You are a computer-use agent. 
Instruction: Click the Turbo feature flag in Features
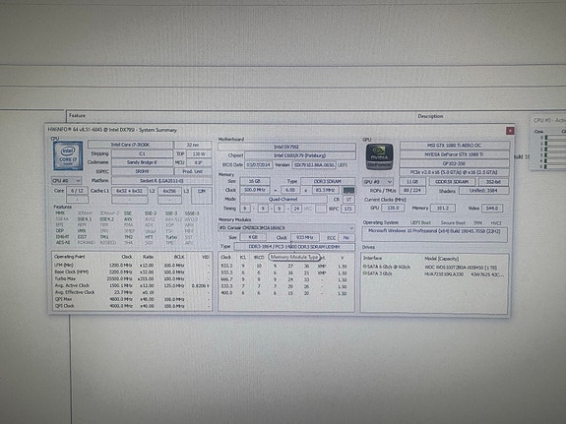pos(171,237)
